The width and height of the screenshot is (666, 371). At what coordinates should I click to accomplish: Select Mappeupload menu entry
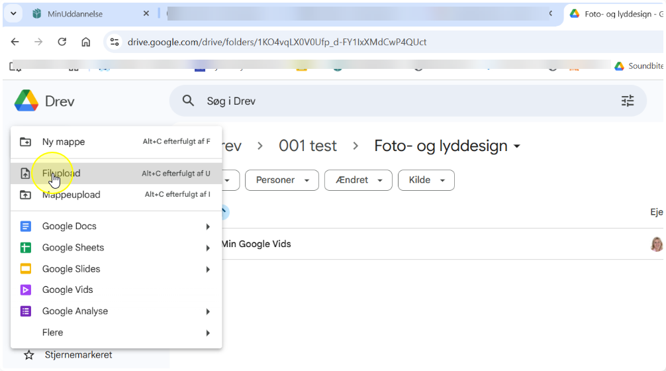(71, 195)
